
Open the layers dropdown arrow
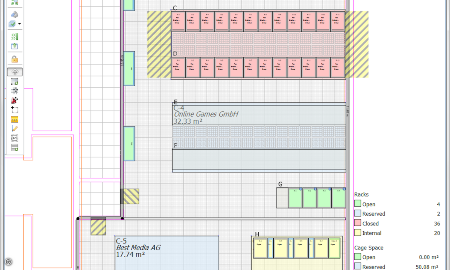(x=19, y=24)
